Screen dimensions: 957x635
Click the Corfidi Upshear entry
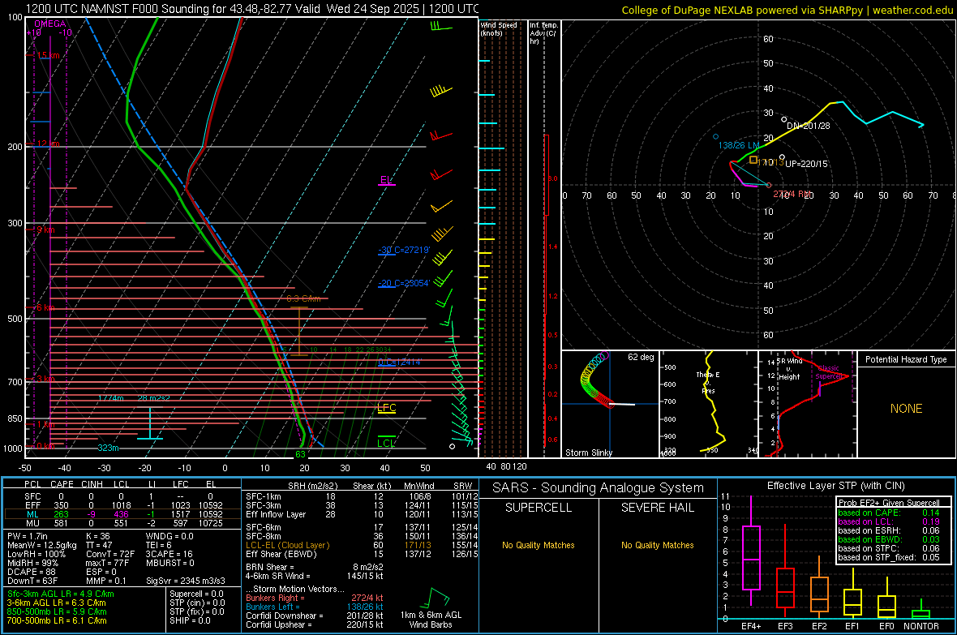click(x=315, y=624)
